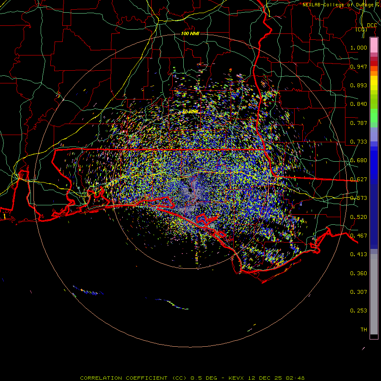Click the 0.253 scale value
This screenshot has height=381, width=381.
pos(359,311)
